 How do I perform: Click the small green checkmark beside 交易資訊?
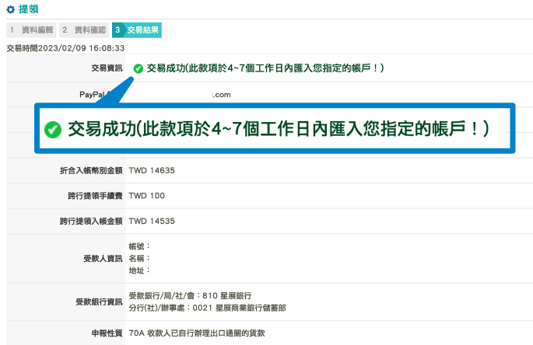click(x=139, y=68)
